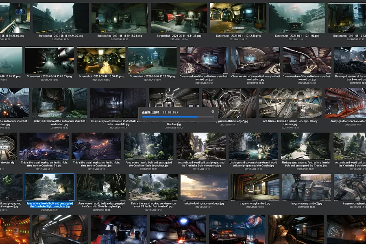This screenshot has height=244, width=366.
Task: Select tragan-monaghan-bw3.jpg thumbnail
Action: 255,187
